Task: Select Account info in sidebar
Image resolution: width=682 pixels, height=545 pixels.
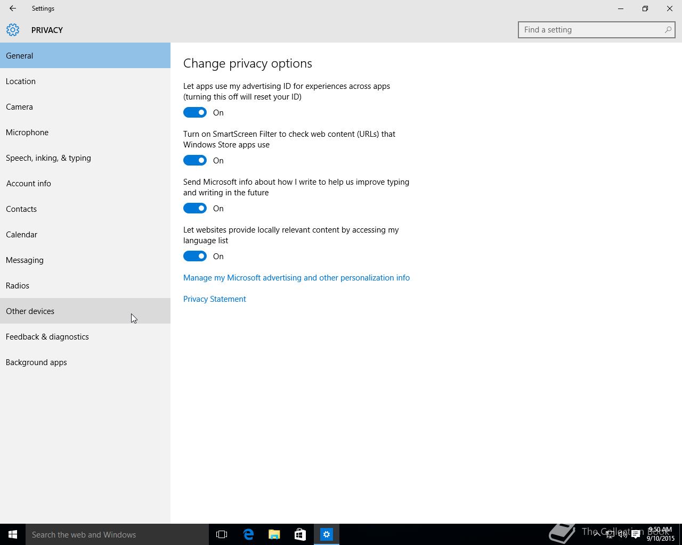Action: (x=85, y=183)
